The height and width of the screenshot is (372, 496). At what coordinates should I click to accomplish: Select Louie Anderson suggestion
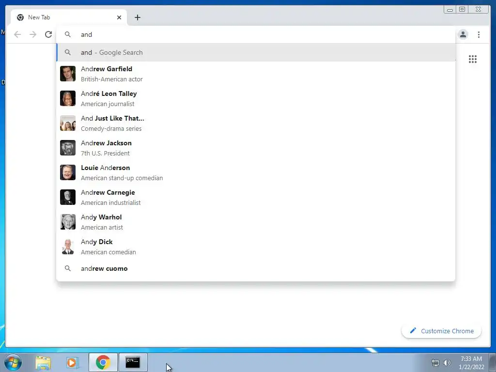tap(256, 172)
